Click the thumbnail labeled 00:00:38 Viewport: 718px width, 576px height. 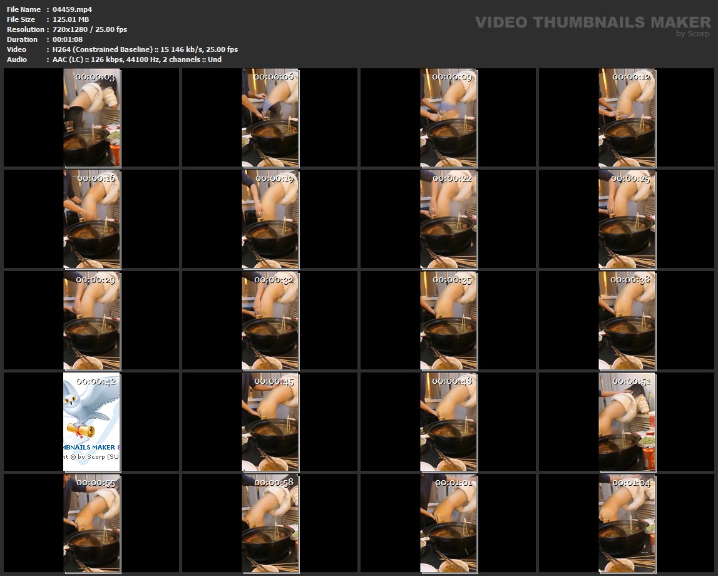(627, 321)
